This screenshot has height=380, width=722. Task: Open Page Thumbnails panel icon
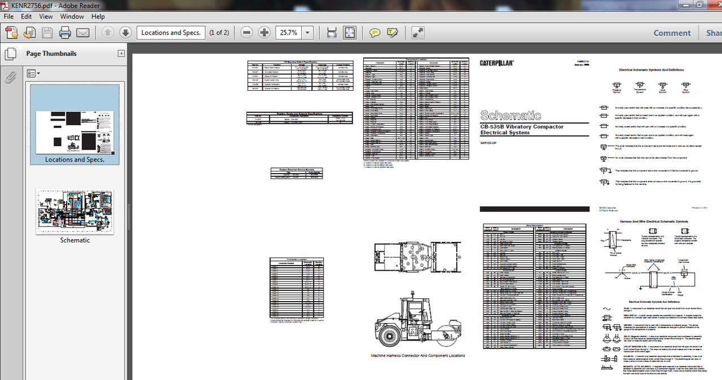point(10,54)
